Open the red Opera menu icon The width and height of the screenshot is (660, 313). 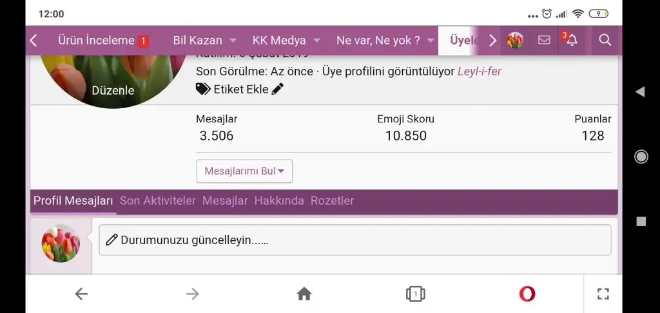527,294
